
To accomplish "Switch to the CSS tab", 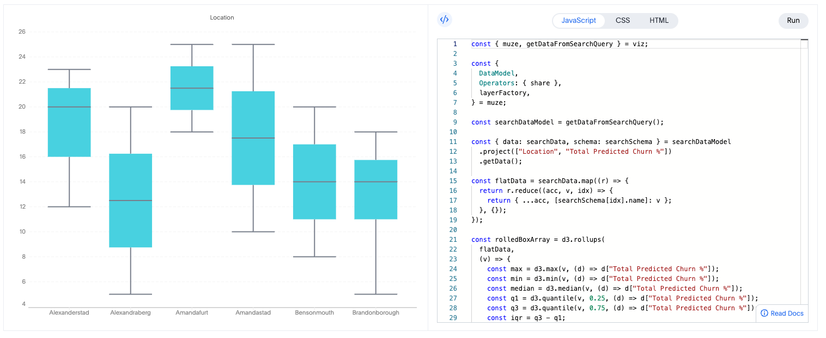I will (623, 20).
